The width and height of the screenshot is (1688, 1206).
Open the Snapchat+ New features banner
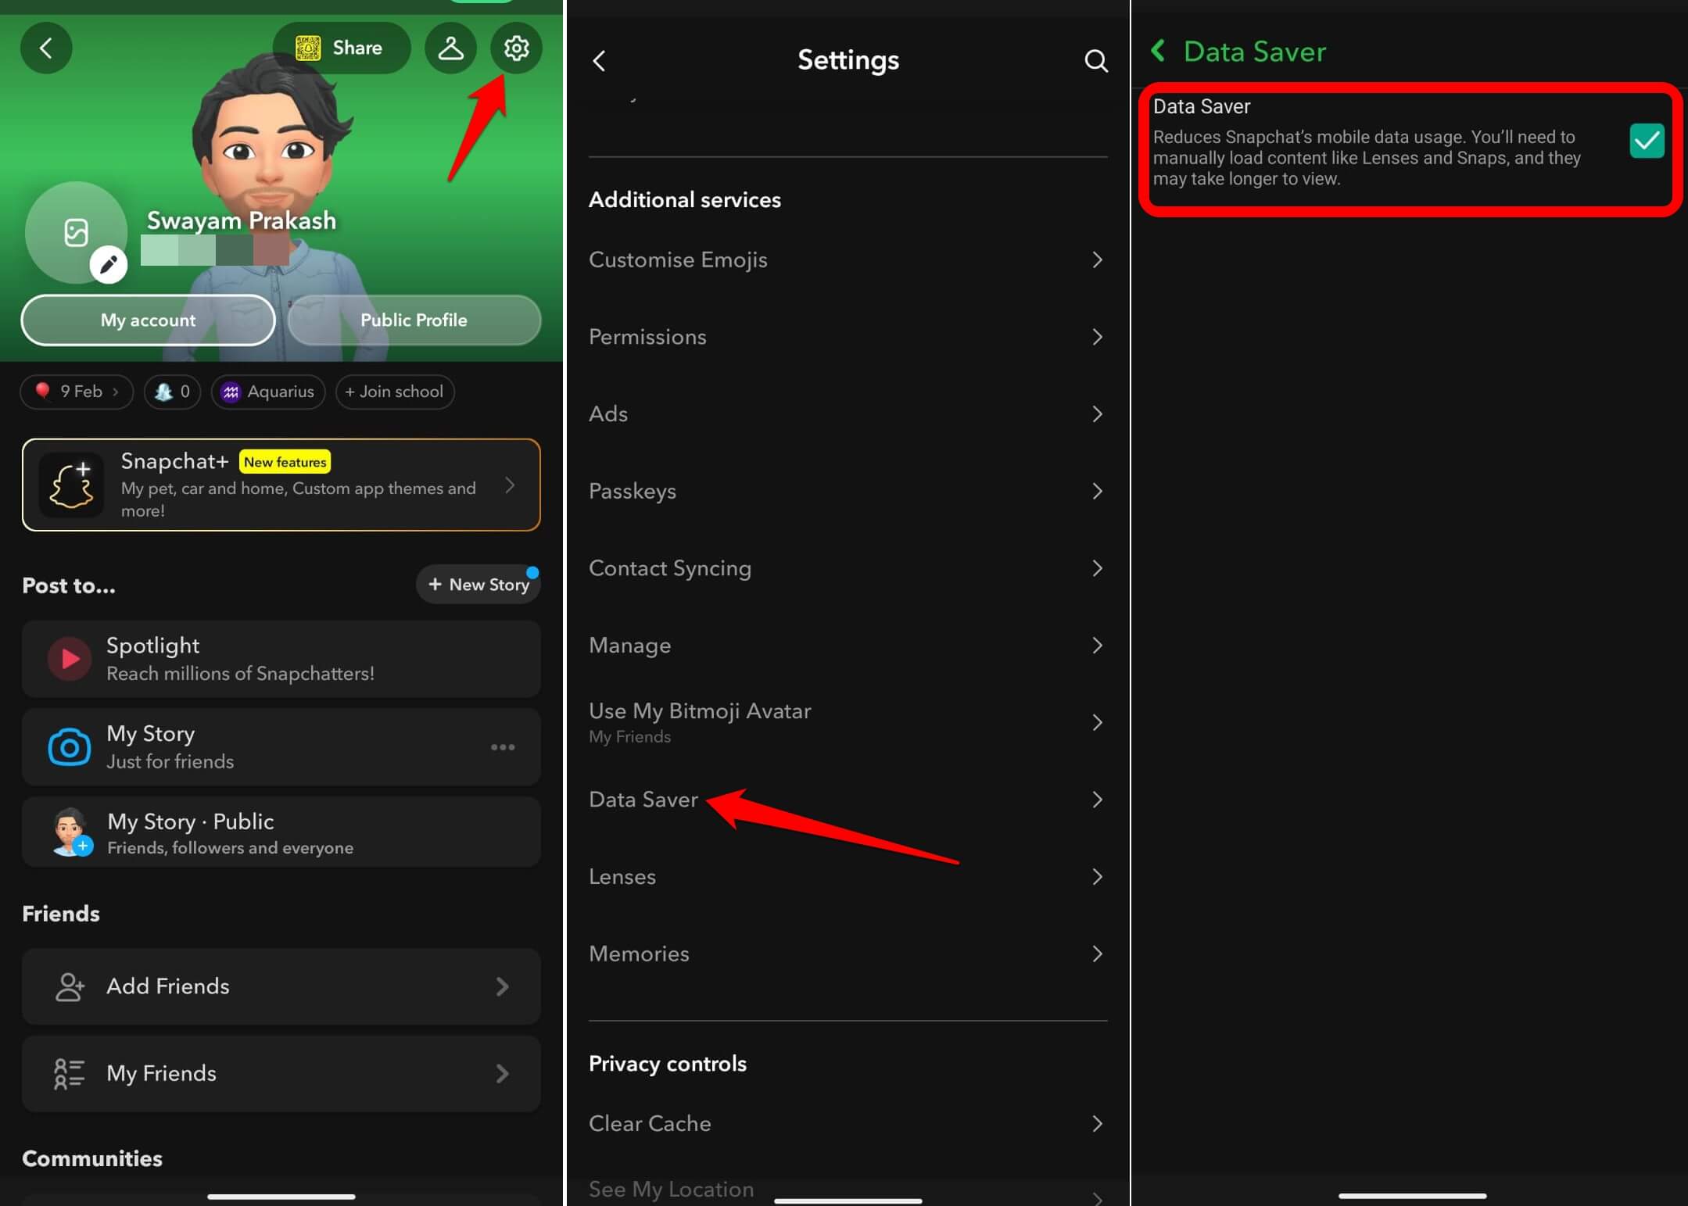click(x=281, y=485)
